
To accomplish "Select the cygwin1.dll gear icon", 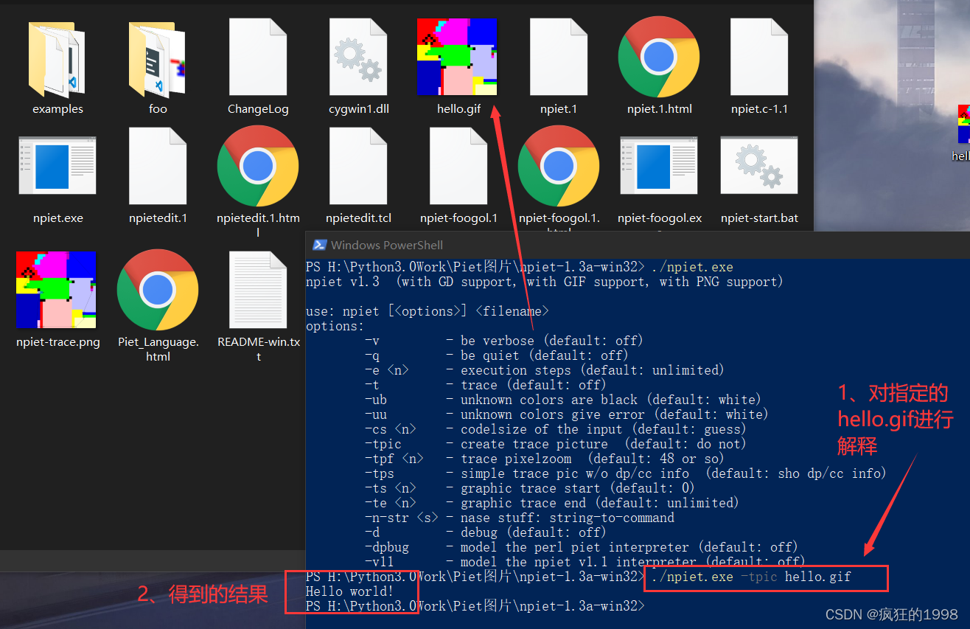I will (x=358, y=56).
